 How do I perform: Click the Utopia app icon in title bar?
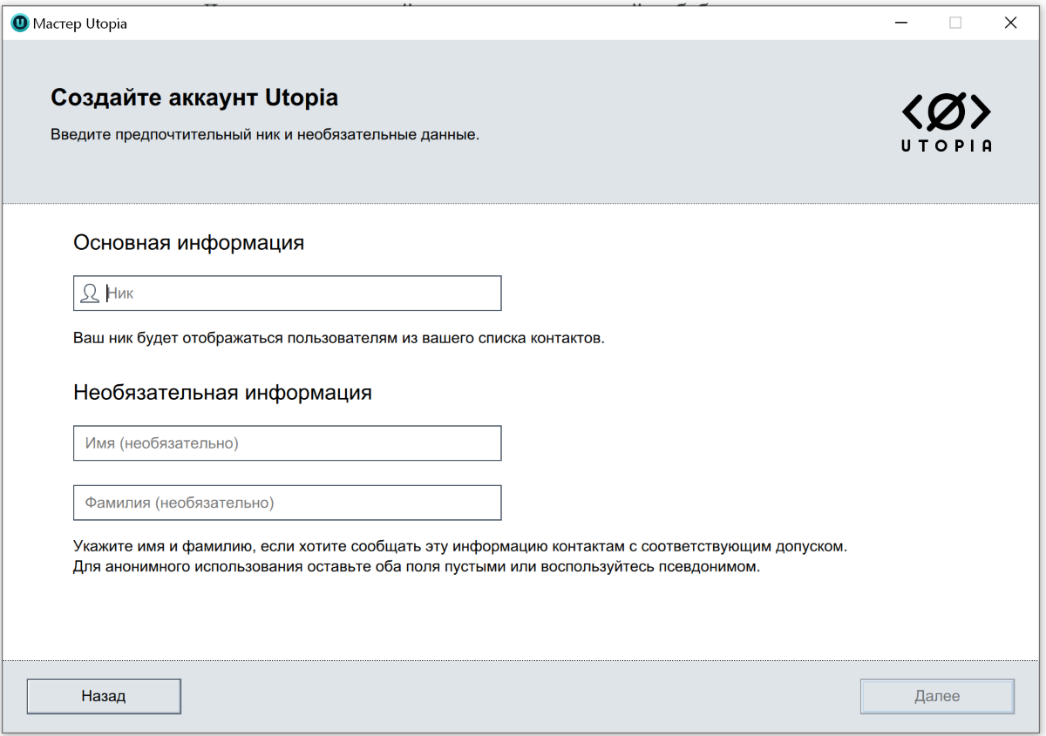19,24
